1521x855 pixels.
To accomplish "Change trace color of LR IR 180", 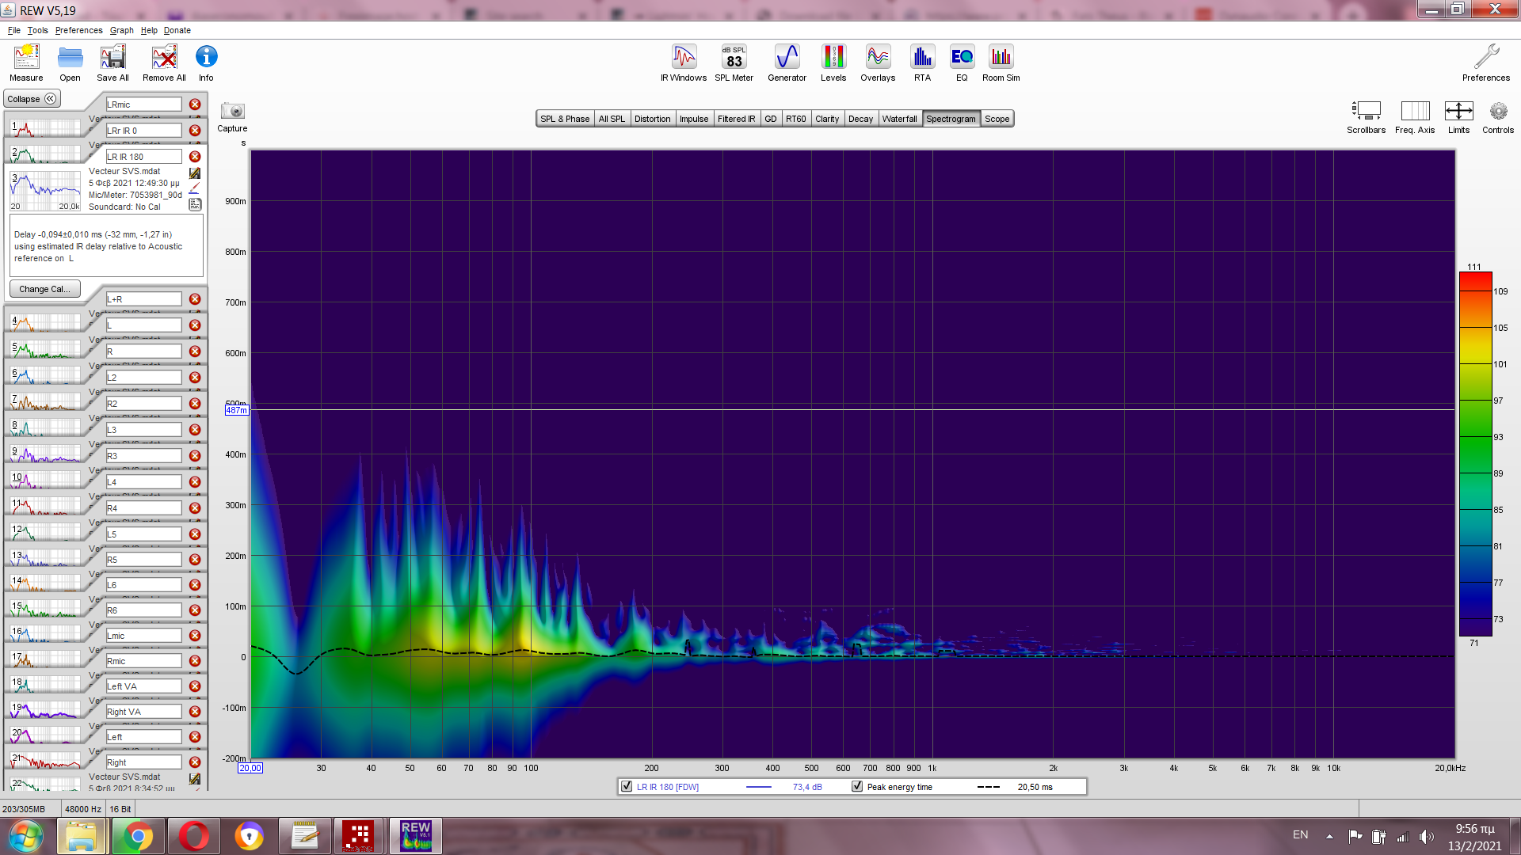I will click(x=195, y=188).
